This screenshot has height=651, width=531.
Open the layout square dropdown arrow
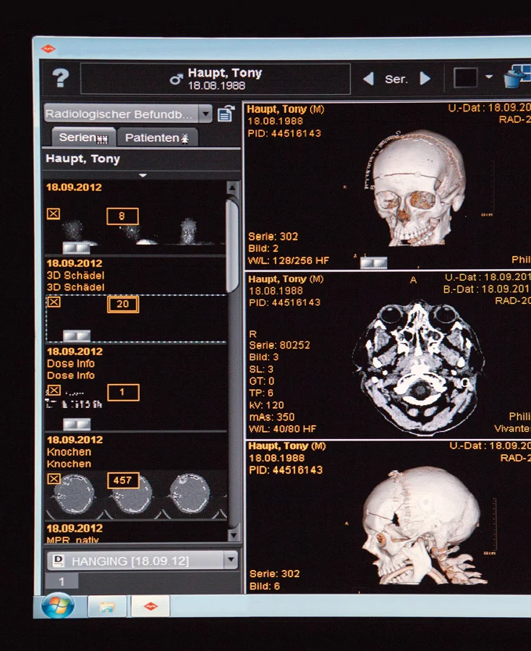pos(489,77)
